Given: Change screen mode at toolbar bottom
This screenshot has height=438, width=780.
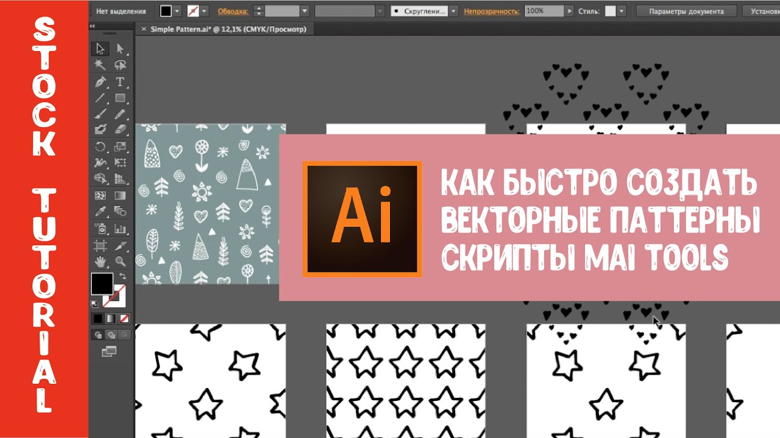Looking at the screenshot, I should (109, 351).
